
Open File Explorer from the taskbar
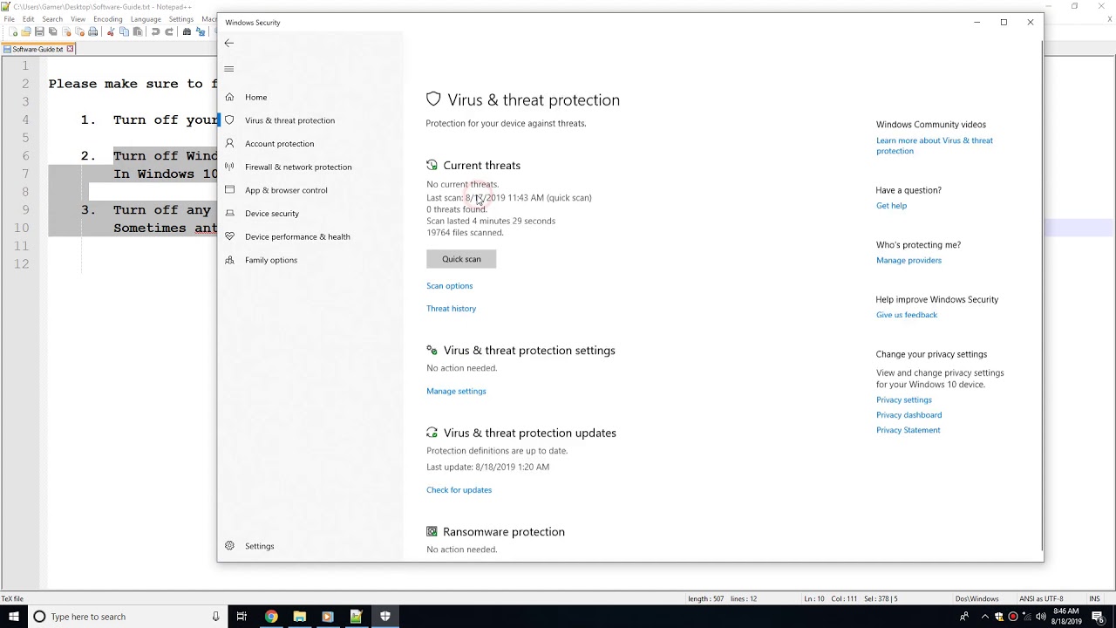[299, 617]
